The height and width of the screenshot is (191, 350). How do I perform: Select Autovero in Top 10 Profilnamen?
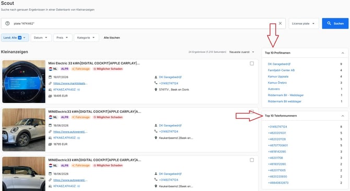(x=274, y=89)
